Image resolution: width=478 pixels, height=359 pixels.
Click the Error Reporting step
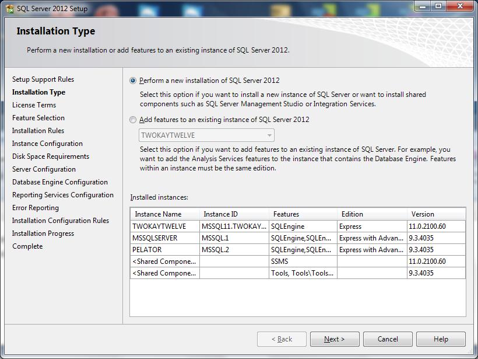(36, 208)
